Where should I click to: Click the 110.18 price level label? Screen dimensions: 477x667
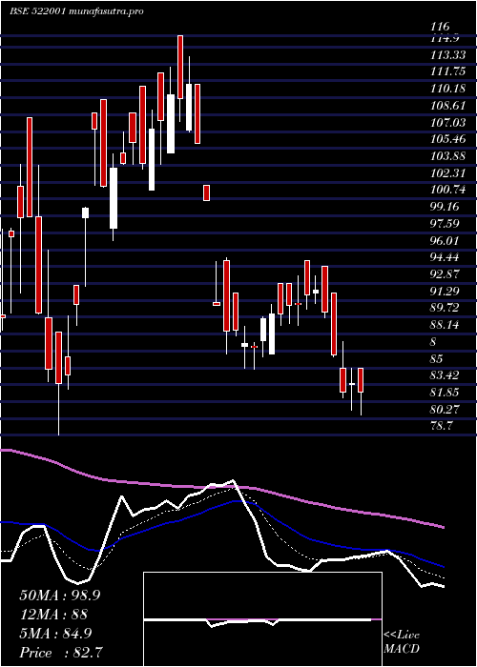pos(448,89)
